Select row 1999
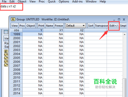 pos(16,34)
